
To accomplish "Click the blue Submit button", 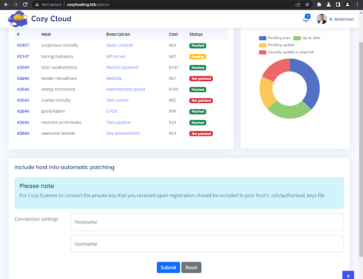I will (168, 268).
